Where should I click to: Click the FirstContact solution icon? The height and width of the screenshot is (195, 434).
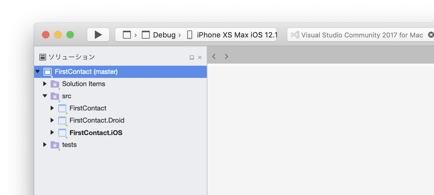pos(47,72)
